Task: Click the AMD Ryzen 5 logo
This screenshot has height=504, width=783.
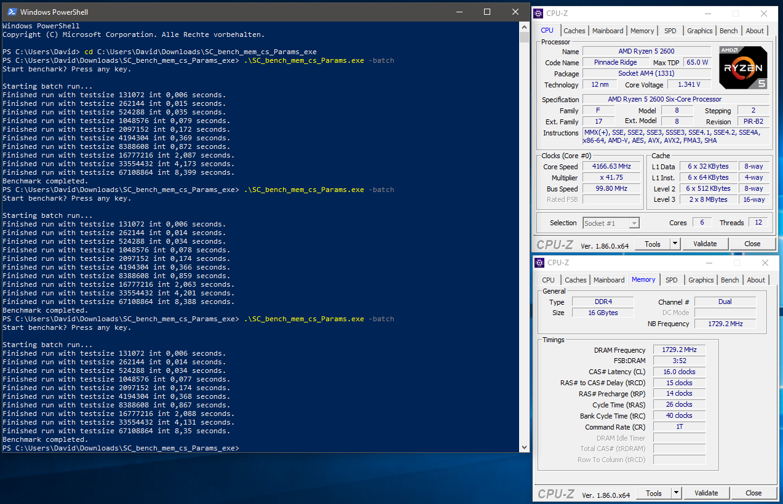Action: click(743, 67)
